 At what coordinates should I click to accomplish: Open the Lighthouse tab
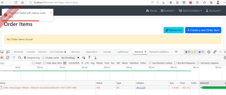click(123, 52)
